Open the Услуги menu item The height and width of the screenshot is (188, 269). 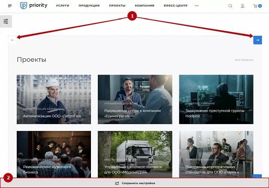[63, 6]
